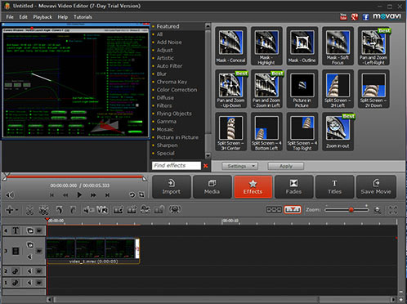Viewport: 407px width, 304px height.
Task: Select the Zoom in-out effect thumbnail
Action: [338, 132]
